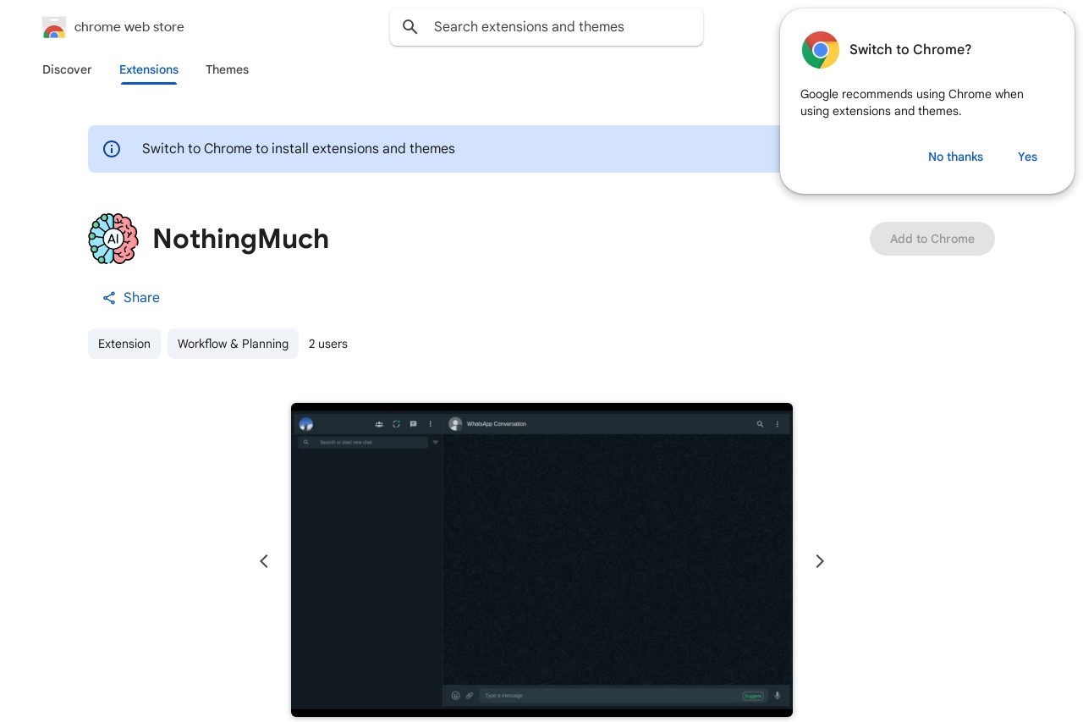Show the previous screenshot with left arrow
The image size is (1083, 722).
(x=264, y=561)
